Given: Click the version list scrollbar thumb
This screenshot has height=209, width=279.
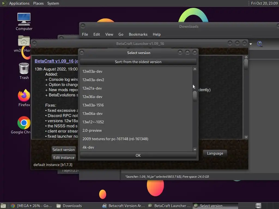Looking at the screenshot, I should (195, 96).
